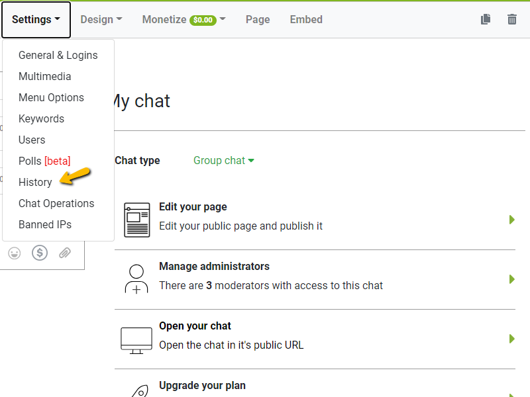The width and height of the screenshot is (530, 397).
Task: Click the duplicate chat icon
Action: pos(485,19)
